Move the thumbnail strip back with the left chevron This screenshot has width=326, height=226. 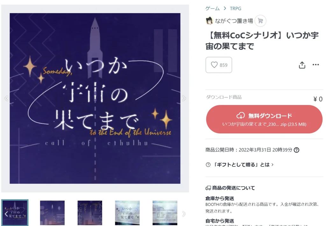tap(6, 214)
